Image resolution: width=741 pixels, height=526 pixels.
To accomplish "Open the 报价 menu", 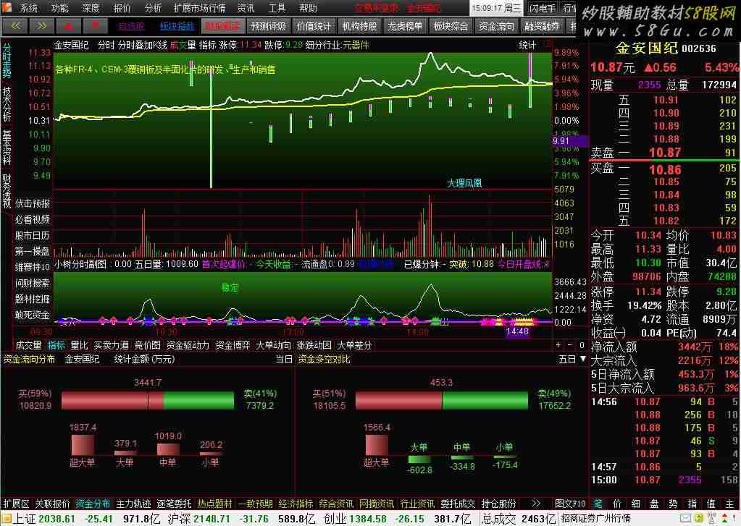I will point(122,9).
